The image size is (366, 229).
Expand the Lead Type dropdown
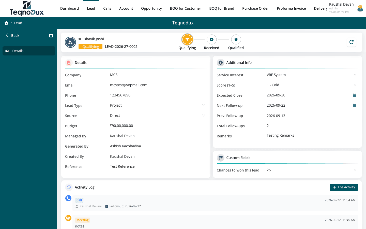[204, 105]
